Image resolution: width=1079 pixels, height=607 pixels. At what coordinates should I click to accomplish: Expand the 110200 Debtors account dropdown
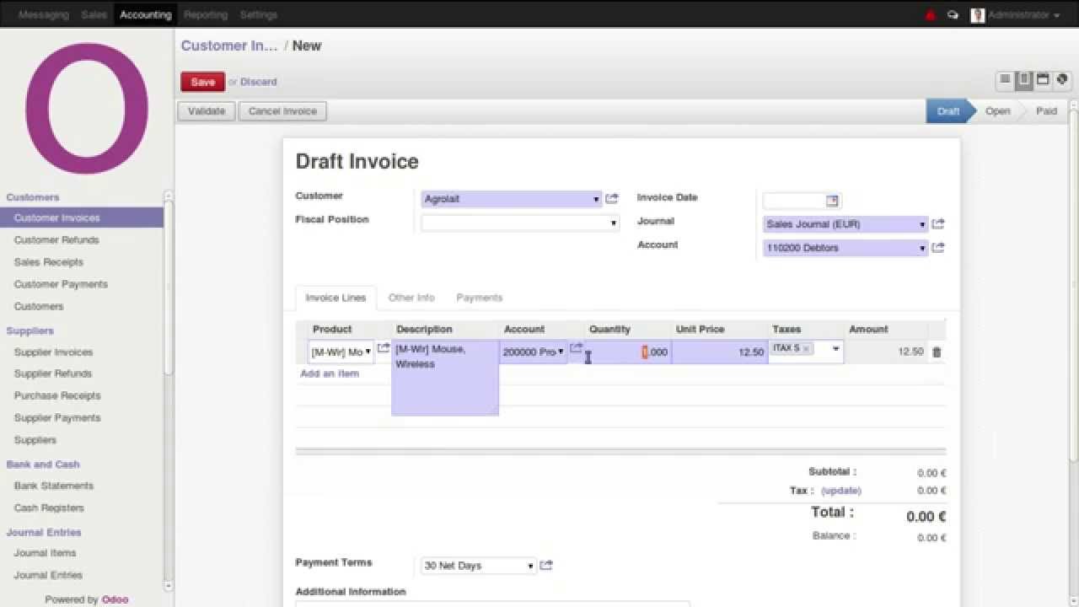pos(922,249)
